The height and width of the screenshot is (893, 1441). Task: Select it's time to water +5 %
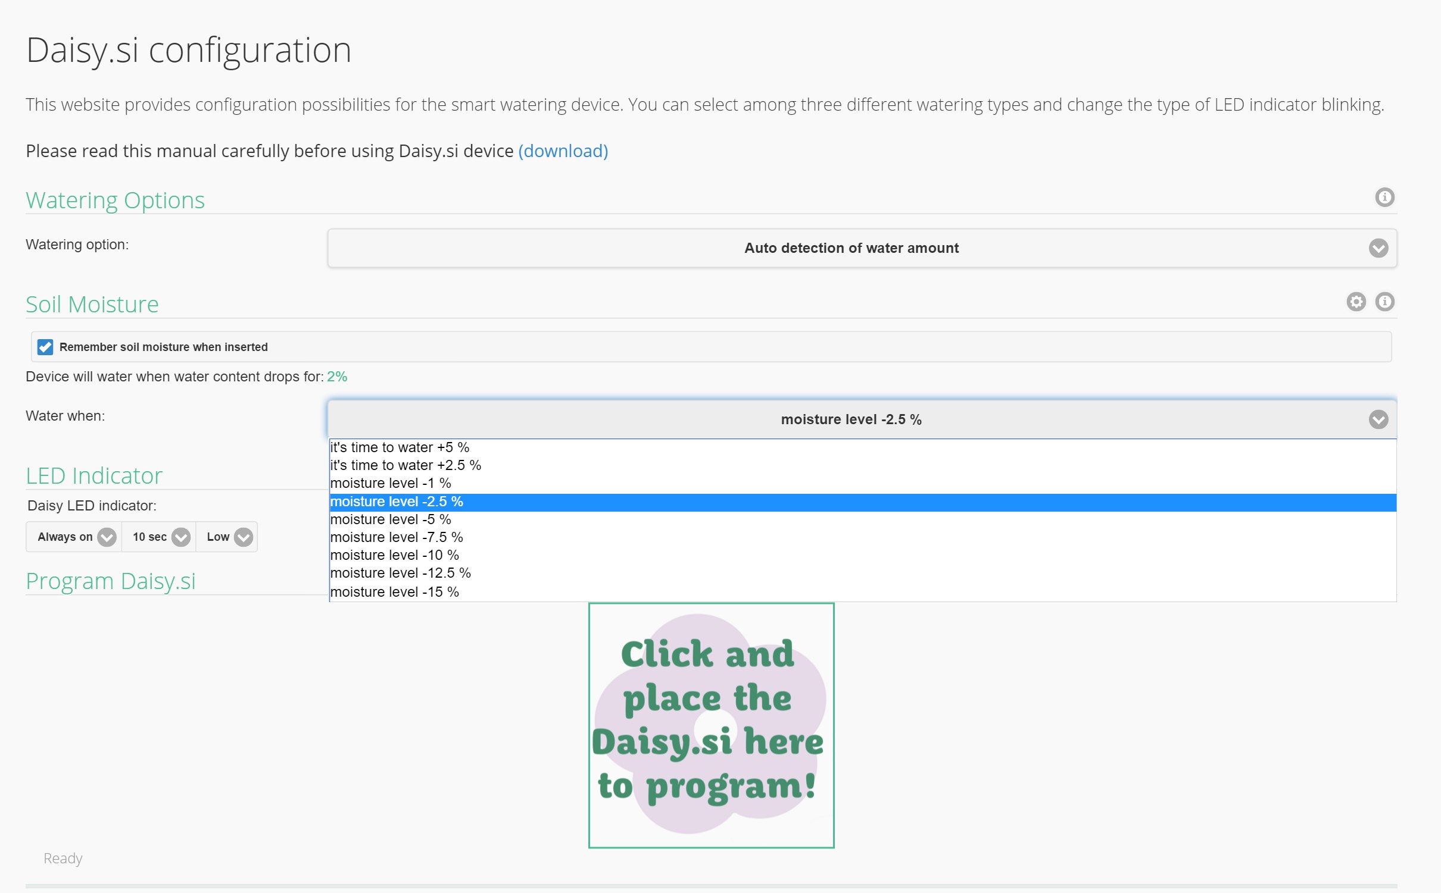click(862, 447)
